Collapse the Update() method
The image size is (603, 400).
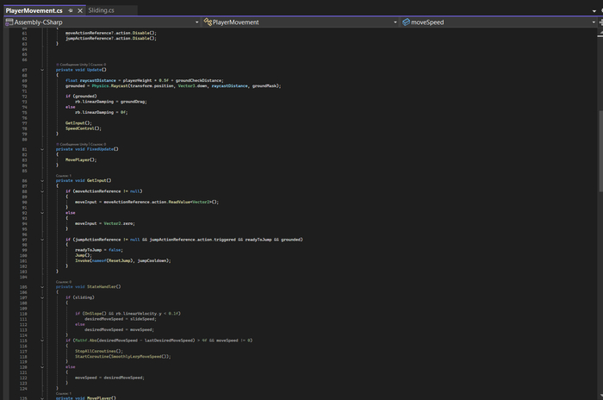pos(41,69)
